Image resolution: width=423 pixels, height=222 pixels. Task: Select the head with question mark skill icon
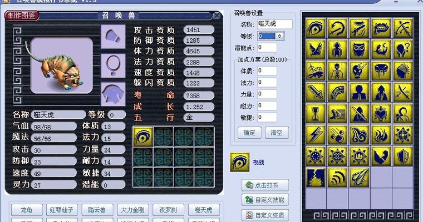(403, 49)
